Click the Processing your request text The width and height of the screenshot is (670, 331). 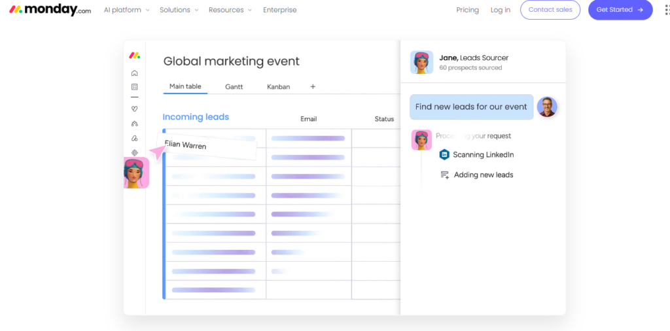tap(474, 136)
